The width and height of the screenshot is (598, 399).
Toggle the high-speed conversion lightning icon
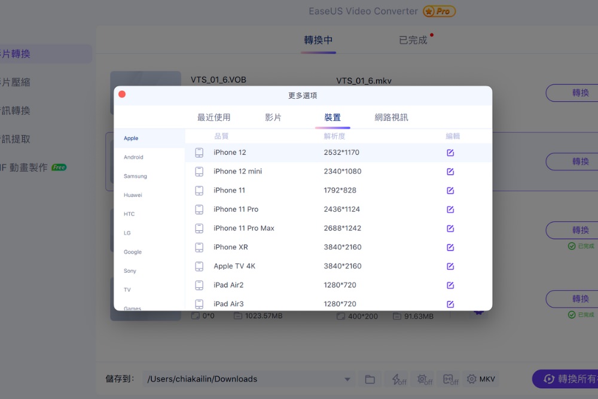click(399, 379)
